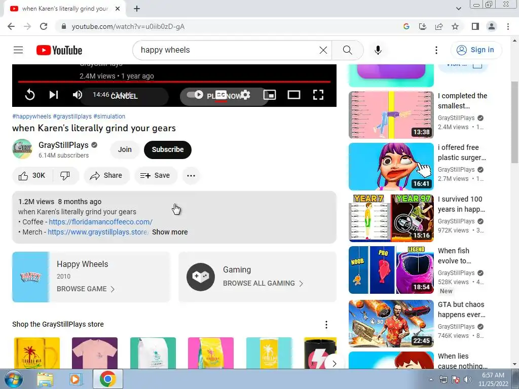Open 'i offered free plastic surgery' video title
Viewport: 519px width, 389px height.
tap(462, 152)
